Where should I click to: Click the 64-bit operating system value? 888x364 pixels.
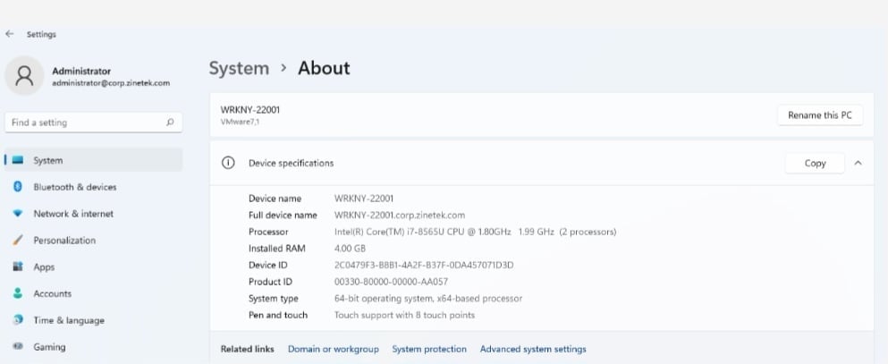point(428,299)
